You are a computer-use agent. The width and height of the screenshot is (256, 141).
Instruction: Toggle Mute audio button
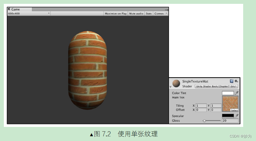(x=136, y=13)
